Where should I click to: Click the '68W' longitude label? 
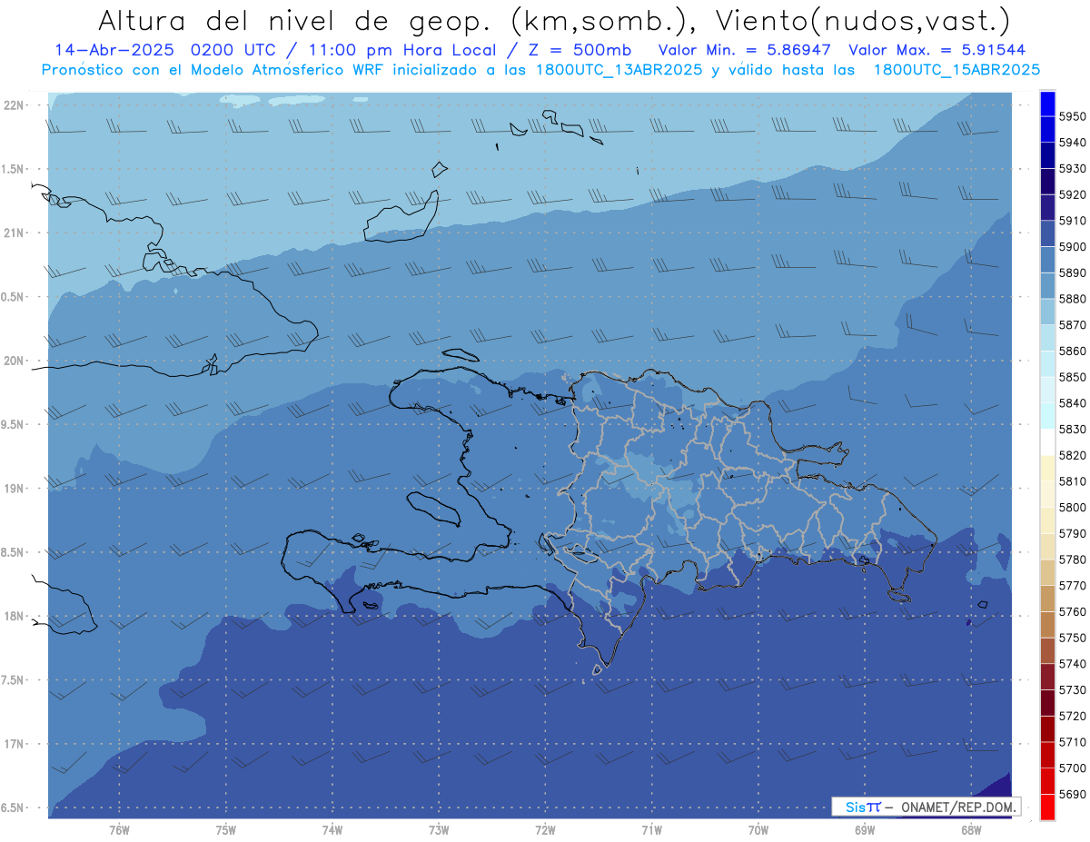(x=970, y=830)
